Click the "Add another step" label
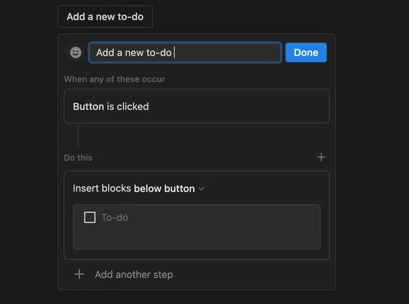This screenshot has width=409, height=304. pos(134,274)
